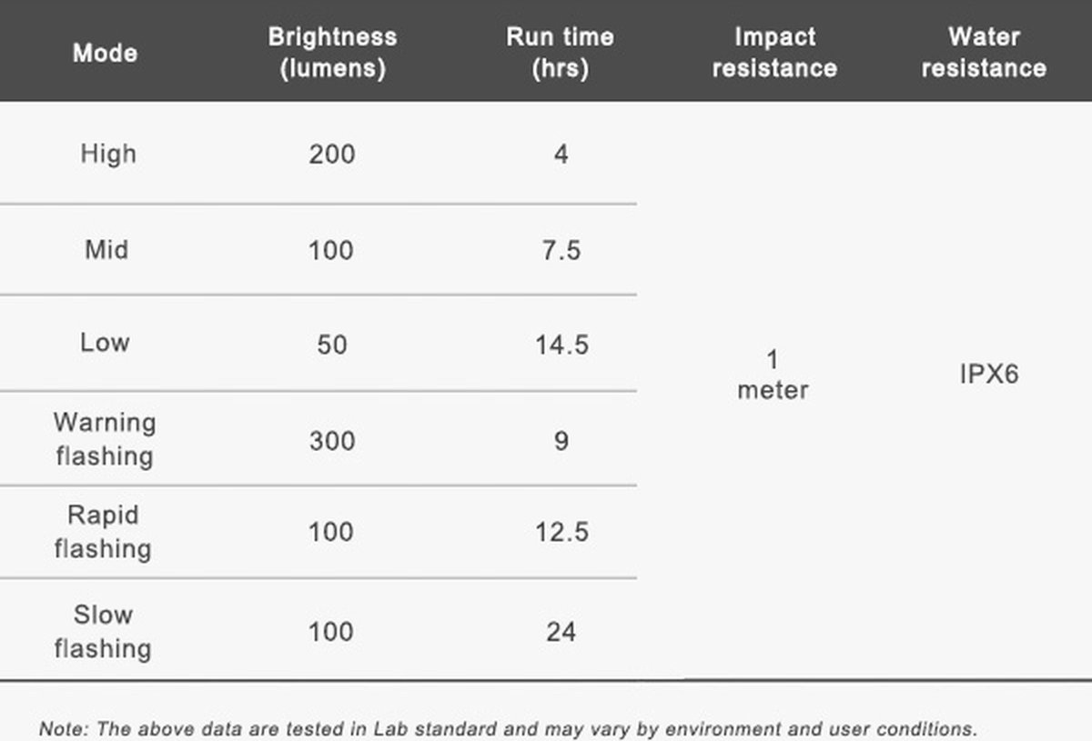Select the Low mode label

[x=105, y=343]
